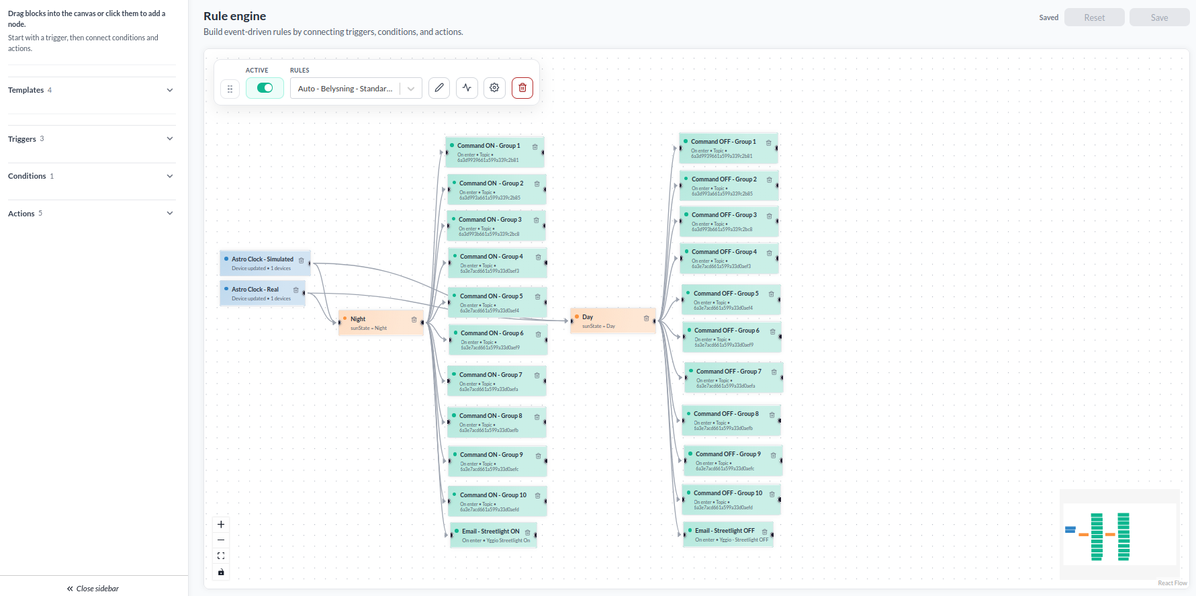Delete Command ON - Group 1 node
This screenshot has height=596, width=1196.
pos(535,147)
